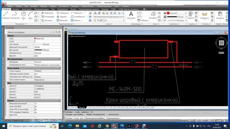Open Microsoft Edge from the taskbar
Screen dimensions: 230x129
(70, 126)
